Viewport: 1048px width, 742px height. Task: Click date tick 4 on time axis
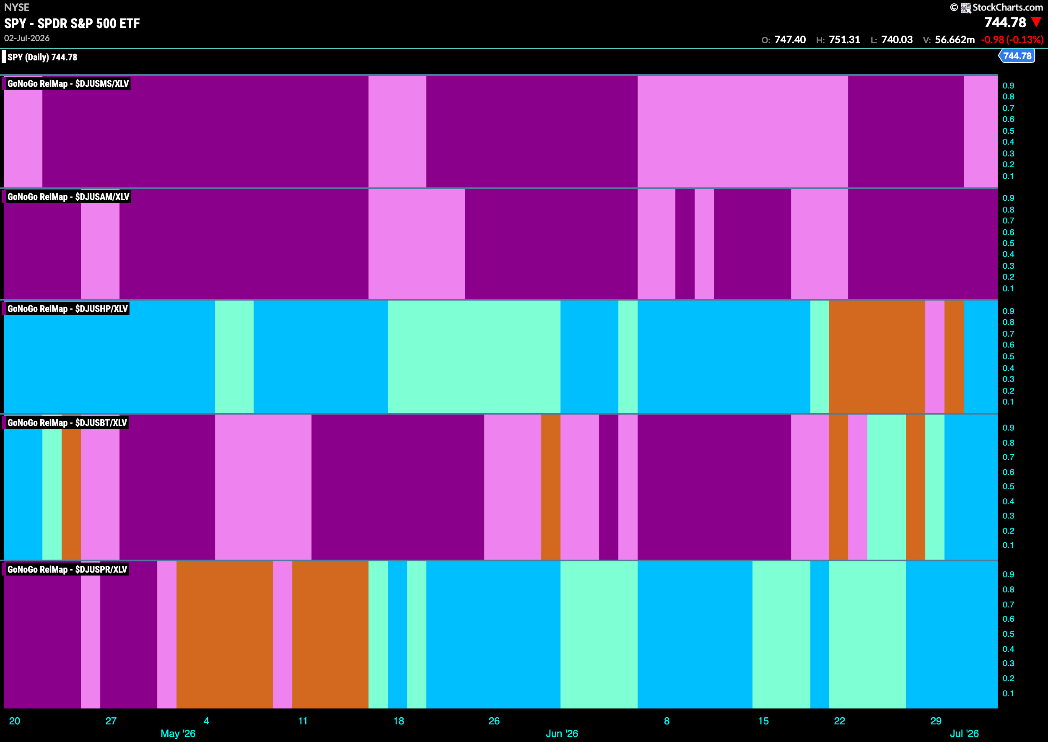(207, 721)
